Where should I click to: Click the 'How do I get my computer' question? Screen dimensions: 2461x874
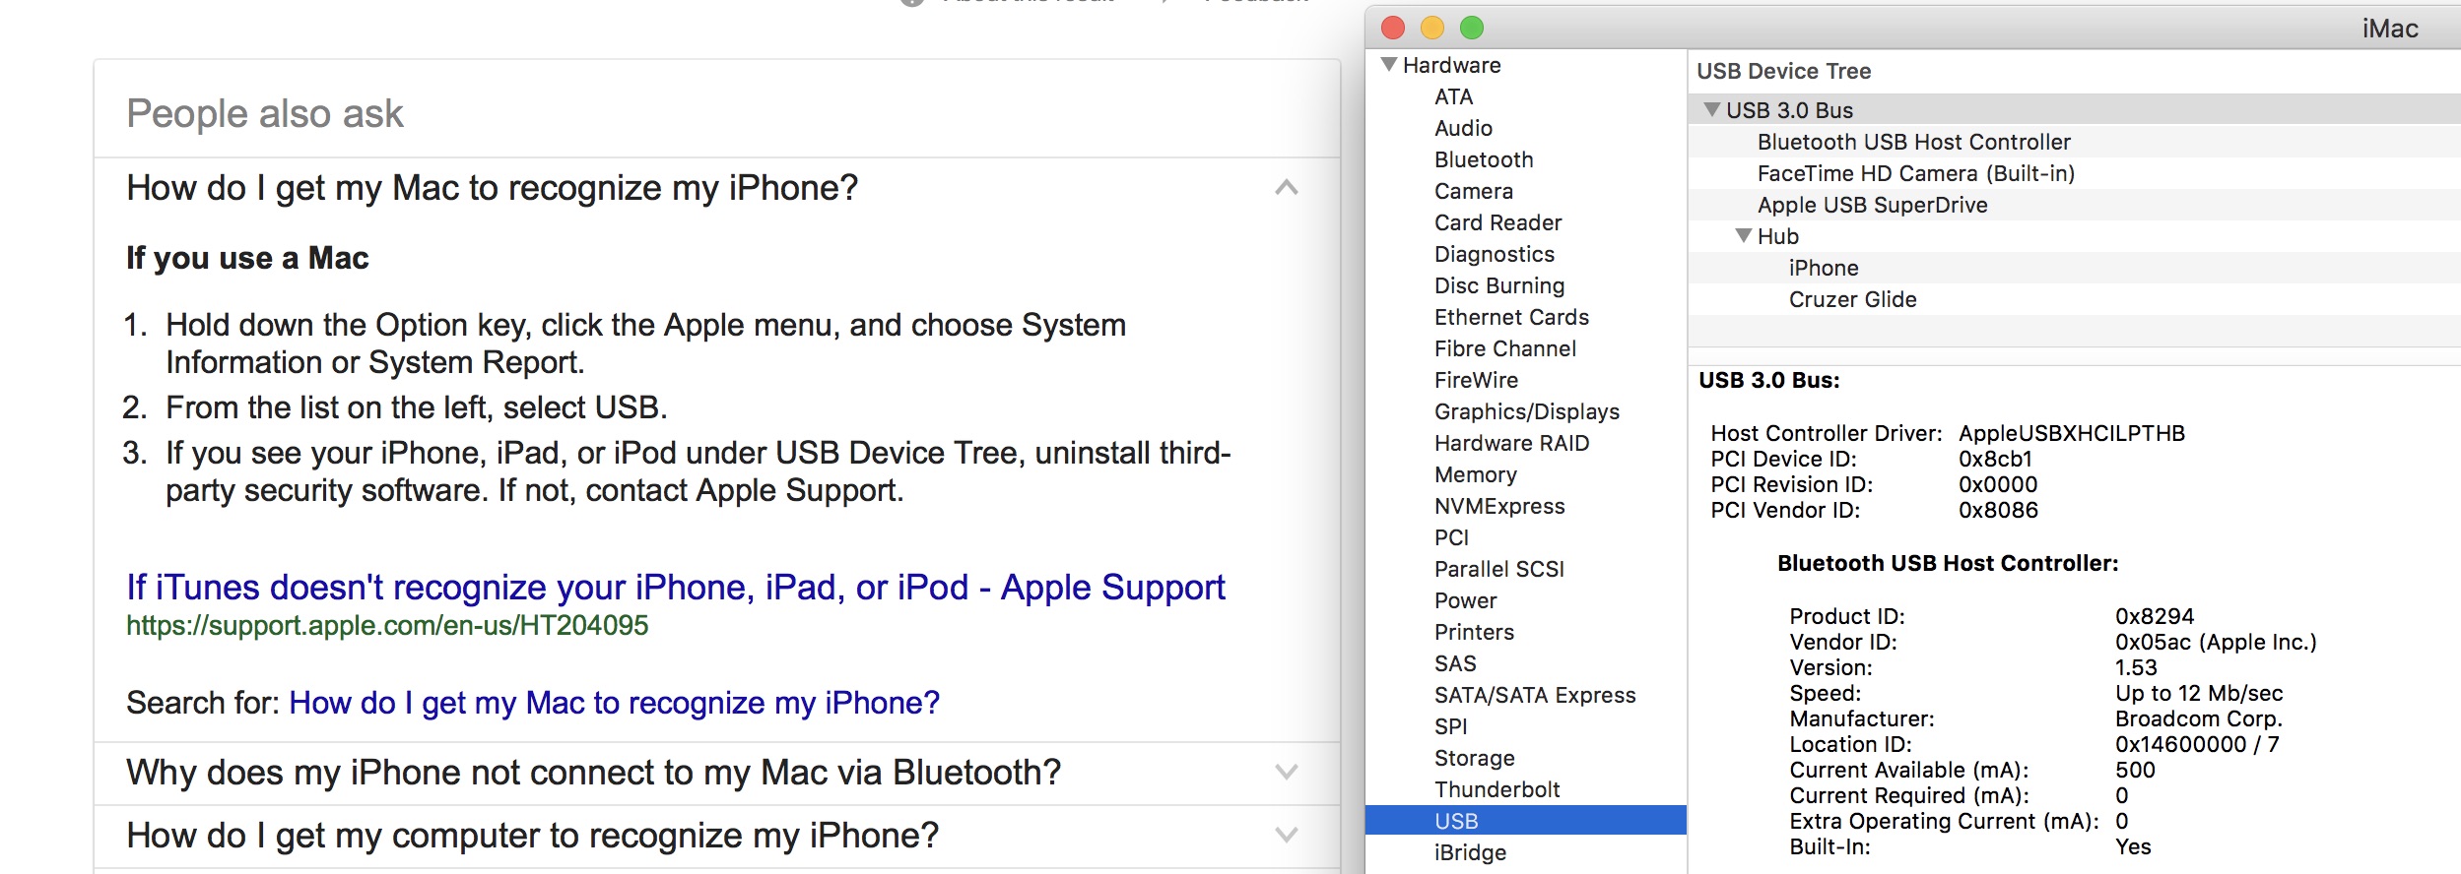click(533, 836)
